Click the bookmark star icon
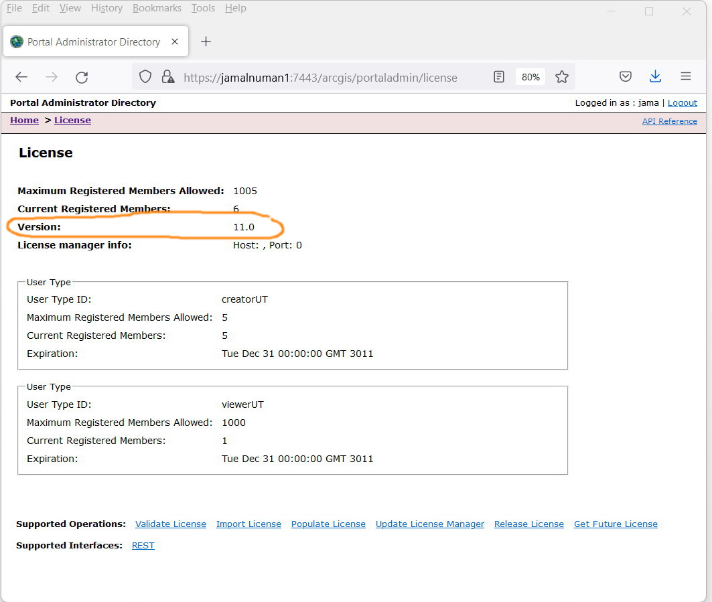The width and height of the screenshot is (712, 602). (x=562, y=77)
